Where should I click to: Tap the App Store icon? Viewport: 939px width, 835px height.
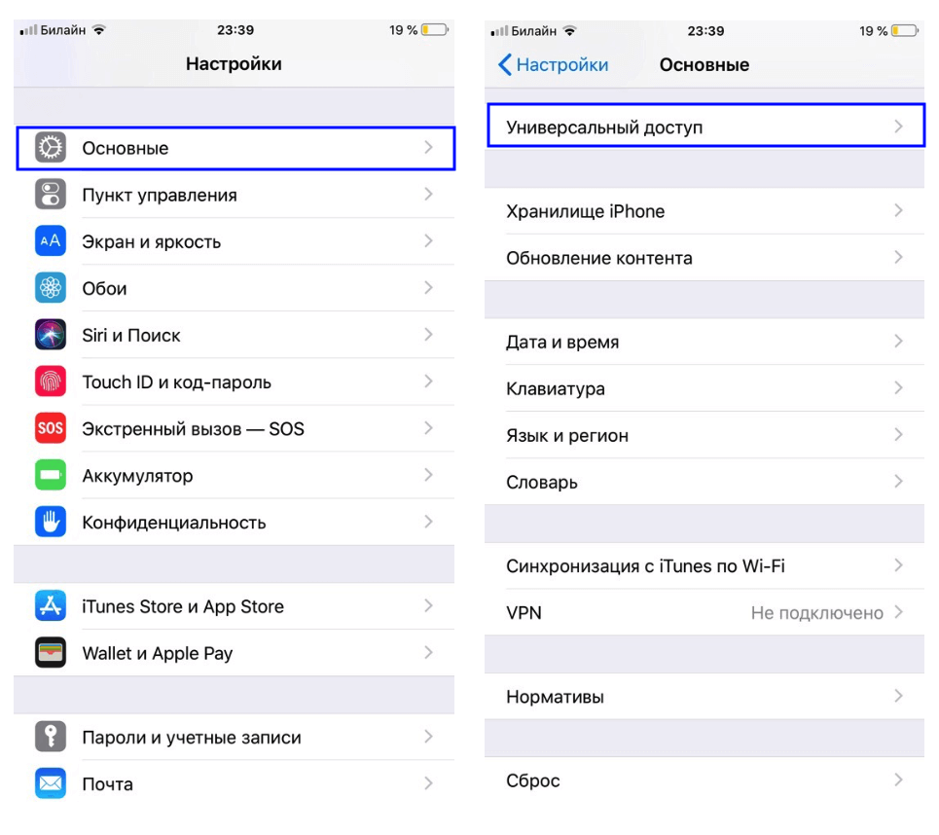point(51,605)
